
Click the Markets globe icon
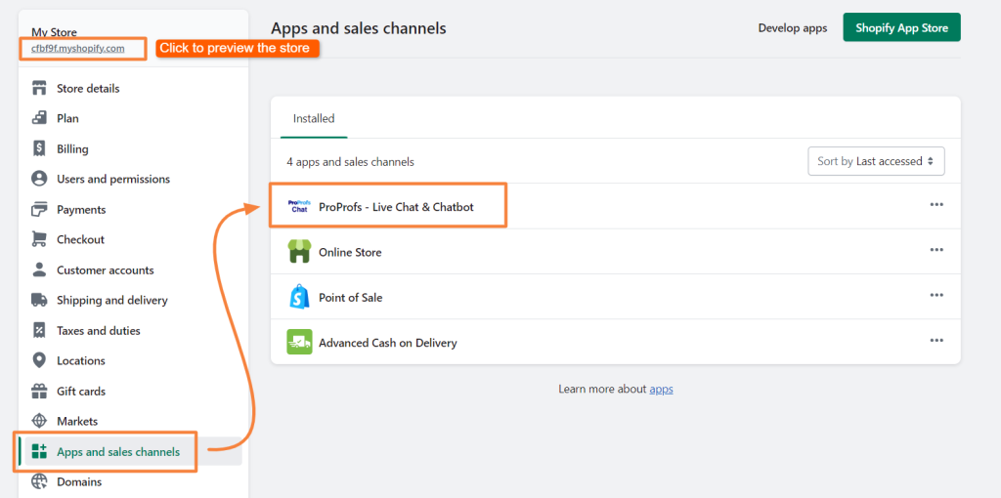pyautogui.click(x=39, y=421)
